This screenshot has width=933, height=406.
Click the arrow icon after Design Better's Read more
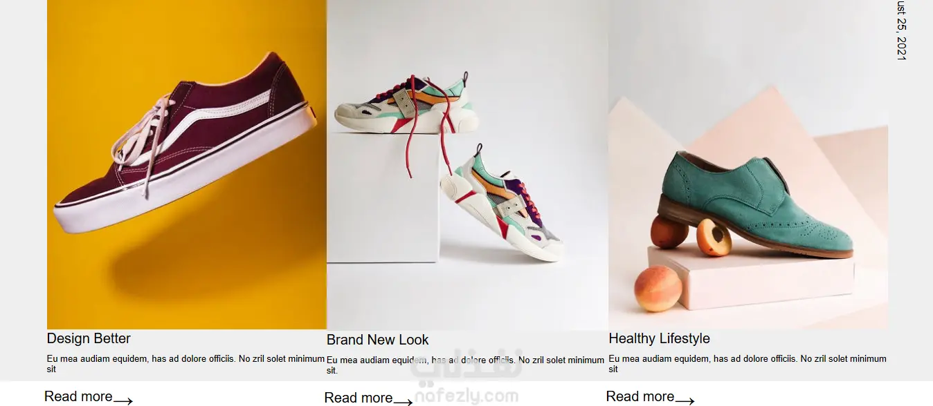point(123,400)
